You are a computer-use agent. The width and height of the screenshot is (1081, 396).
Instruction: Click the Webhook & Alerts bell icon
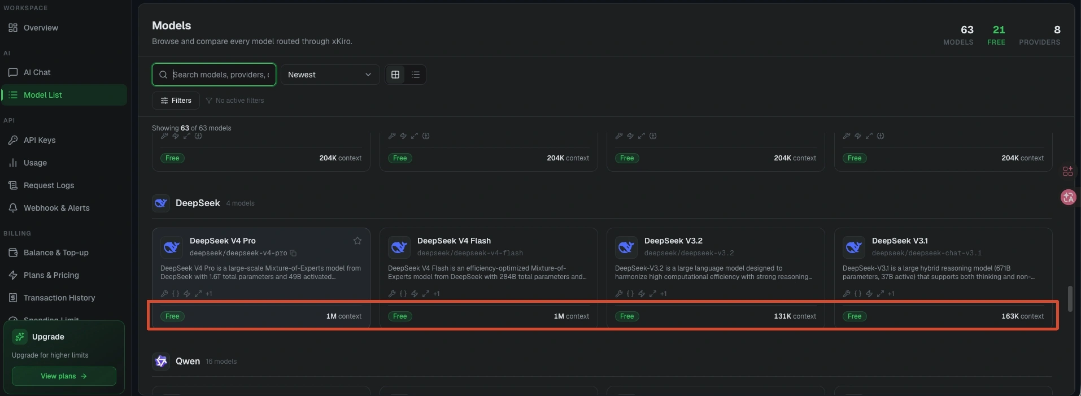click(x=13, y=208)
